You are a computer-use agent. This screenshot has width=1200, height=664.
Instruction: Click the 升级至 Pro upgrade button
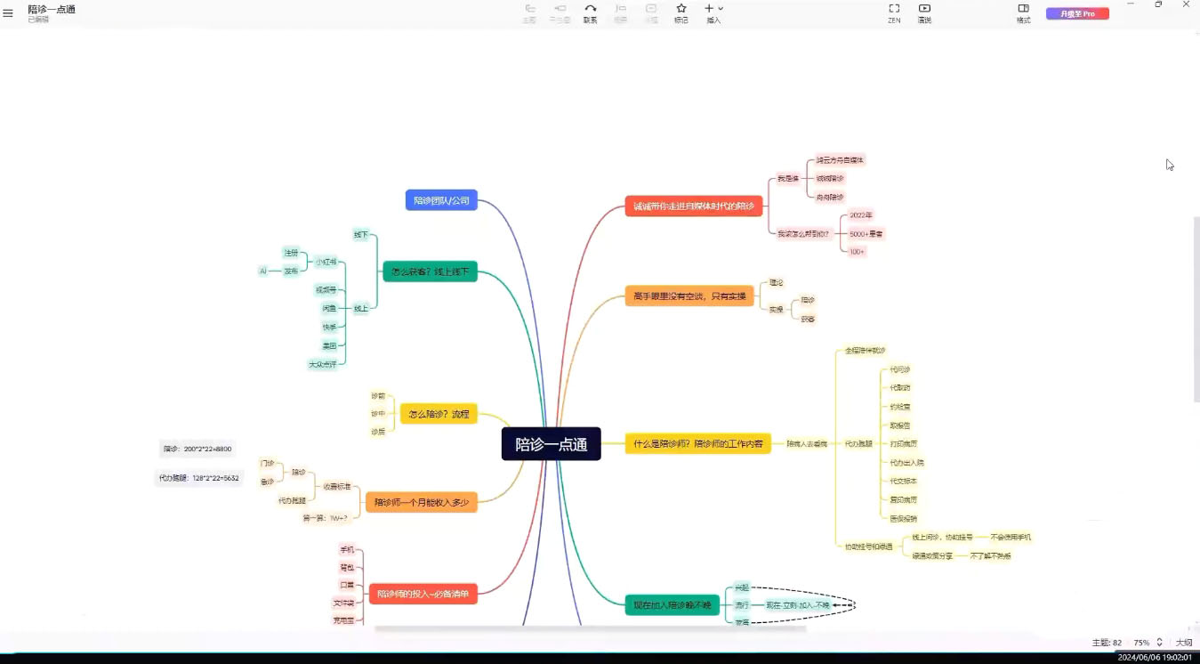point(1077,13)
